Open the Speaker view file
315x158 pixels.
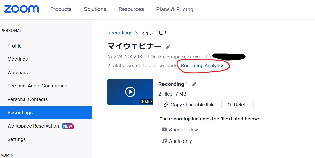click(183, 130)
